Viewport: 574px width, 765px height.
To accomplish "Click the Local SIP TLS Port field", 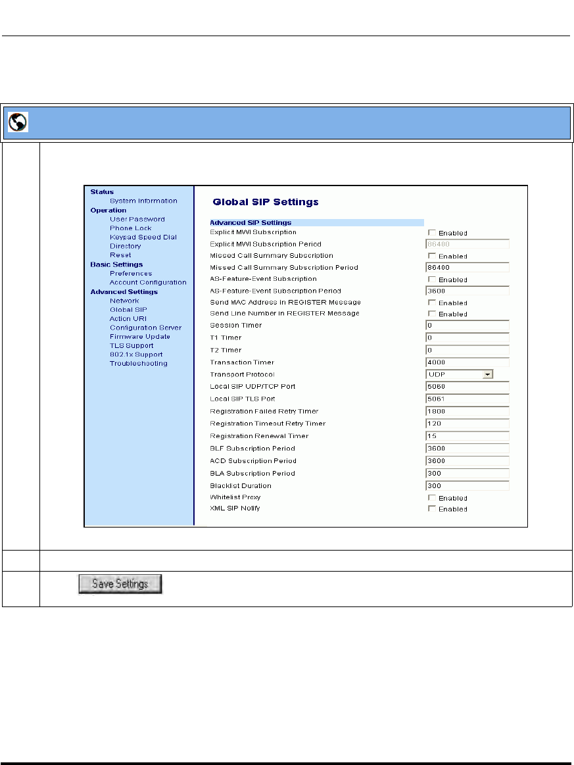I will coord(467,399).
